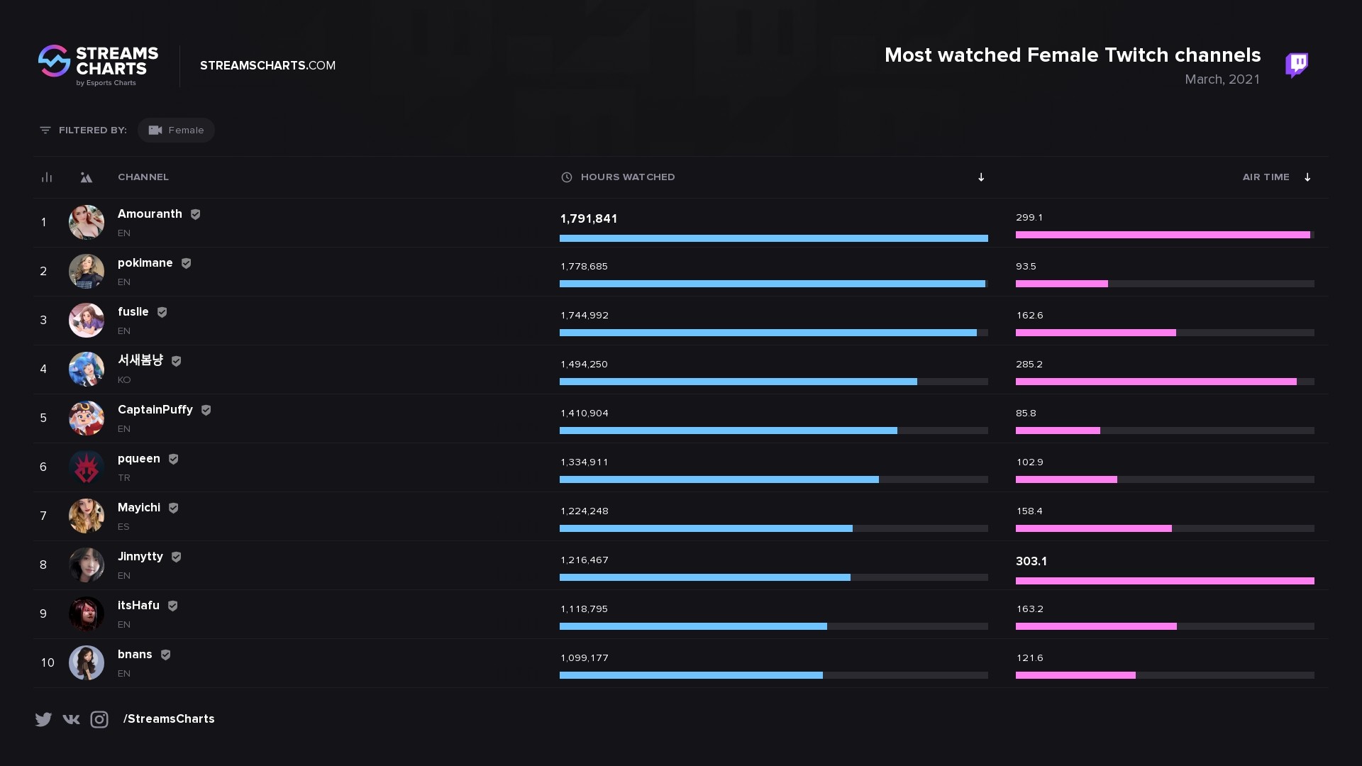1362x766 pixels.
Task: Click Jinnytty's channel avatar
Action: (87, 565)
